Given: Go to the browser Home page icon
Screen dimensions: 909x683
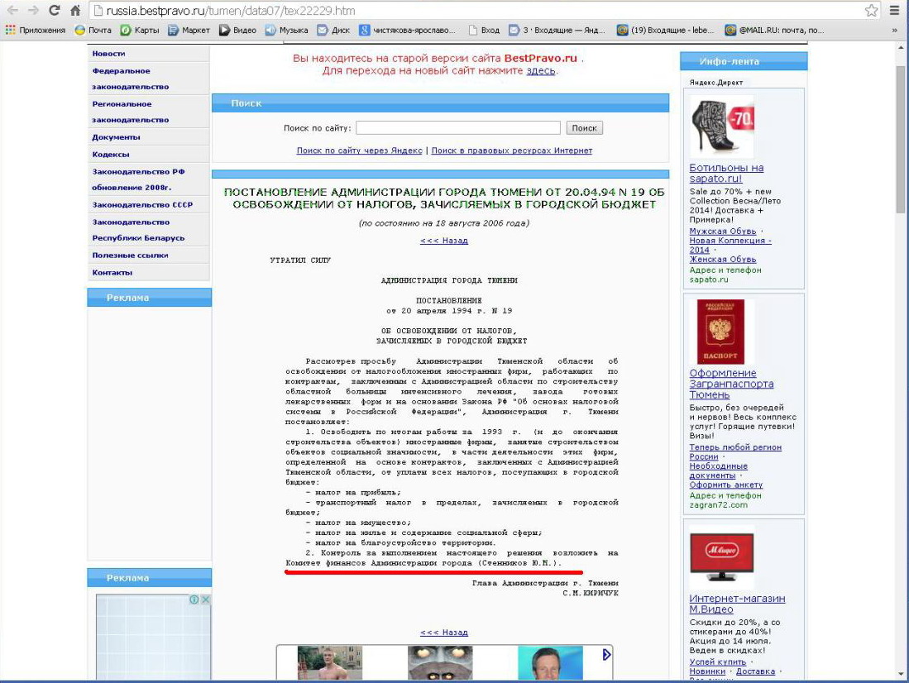Looking at the screenshot, I should click(75, 11).
